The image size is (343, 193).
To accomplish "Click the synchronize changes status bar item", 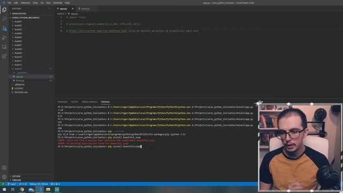I will 23,184.
